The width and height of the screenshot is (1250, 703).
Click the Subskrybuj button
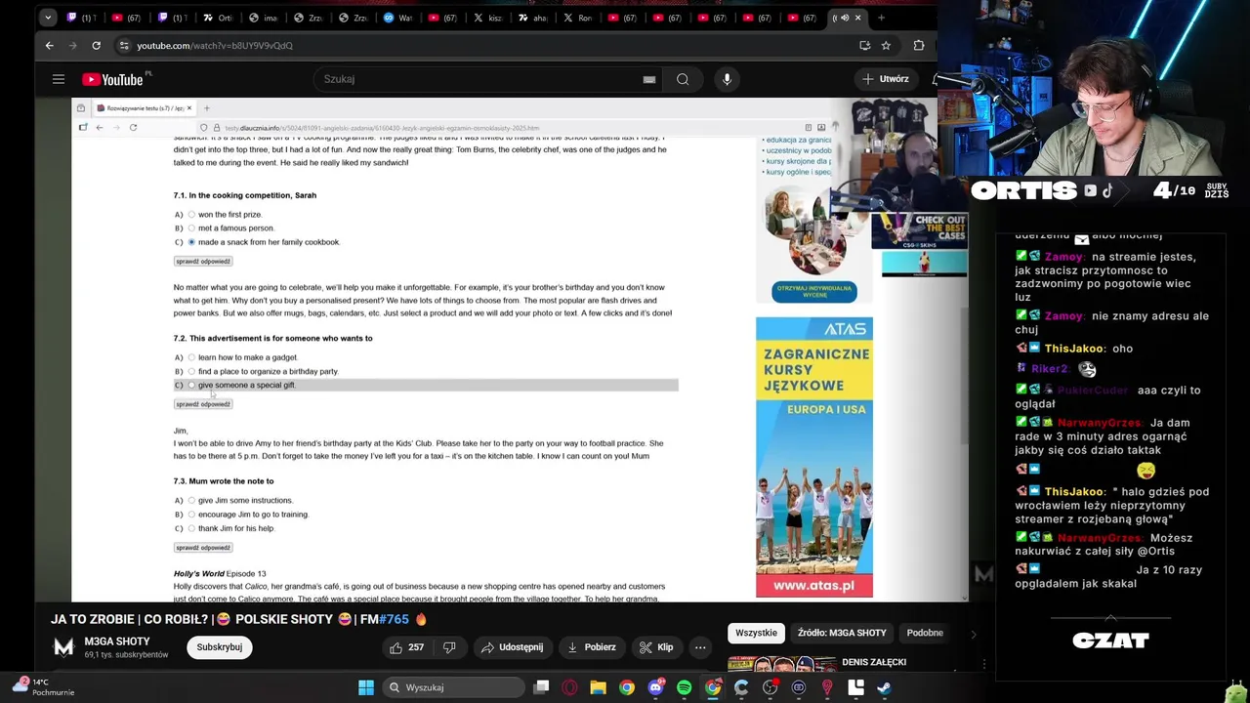220,647
